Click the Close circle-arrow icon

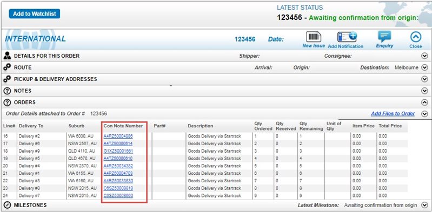click(415, 37)
